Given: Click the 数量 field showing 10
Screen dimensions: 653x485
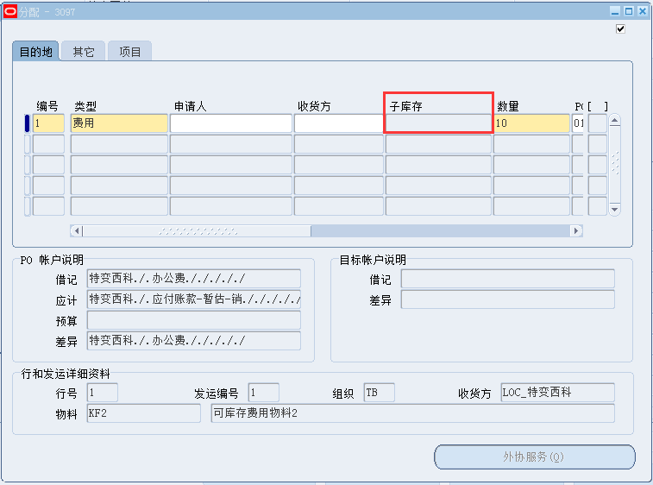Looking at the screenshot, I should [x=531, y=123].
